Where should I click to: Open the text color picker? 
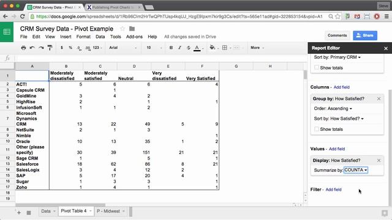tap(197, 48)
